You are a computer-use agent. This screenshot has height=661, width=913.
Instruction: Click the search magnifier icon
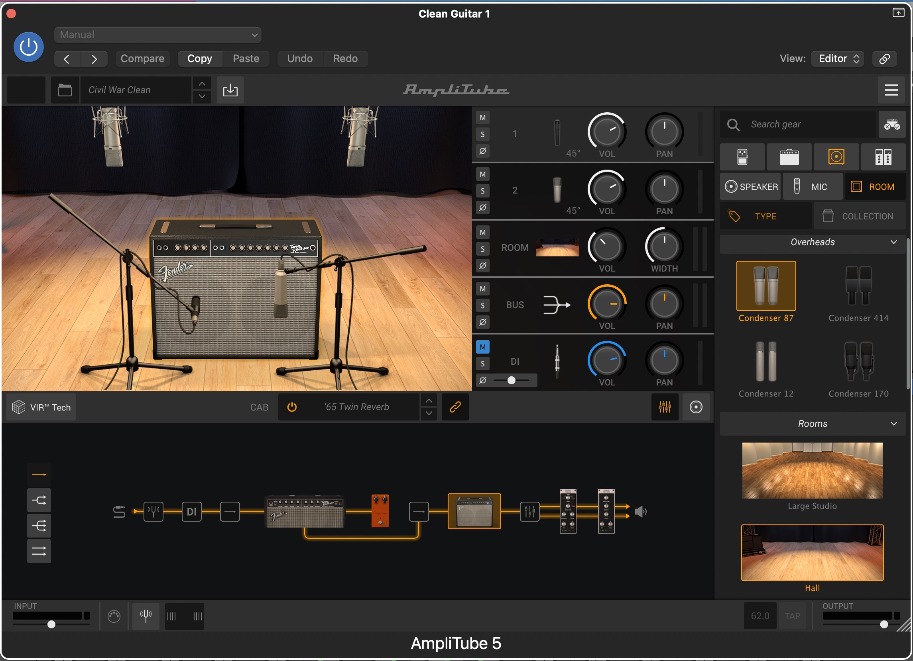pos(733,125)
